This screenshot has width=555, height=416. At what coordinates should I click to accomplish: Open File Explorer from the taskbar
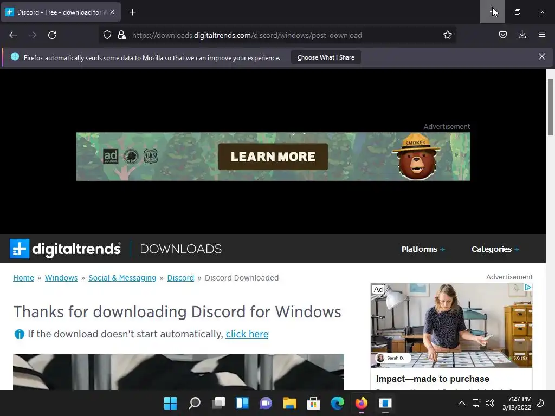289,403
